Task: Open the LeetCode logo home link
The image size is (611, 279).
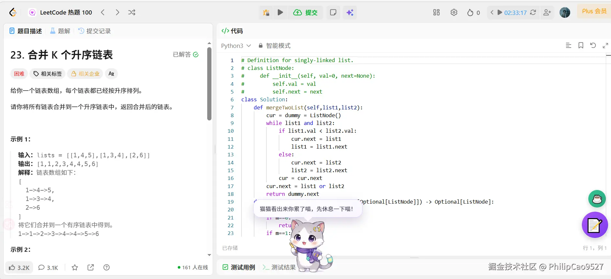Action: 13,12
